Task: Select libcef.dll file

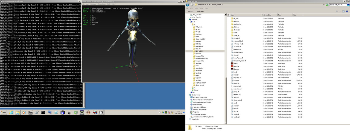Action: (237, 80)
